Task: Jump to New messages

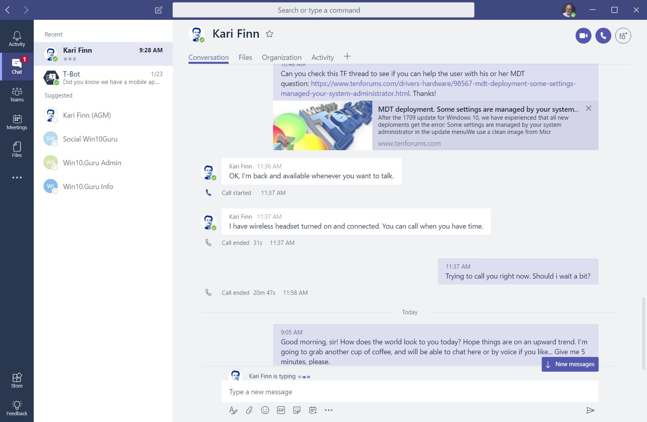Action: (570, 364)
